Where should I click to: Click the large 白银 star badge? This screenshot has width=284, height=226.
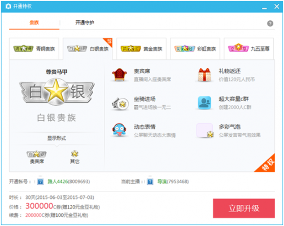pyautogui.click(x=56, y=92)
